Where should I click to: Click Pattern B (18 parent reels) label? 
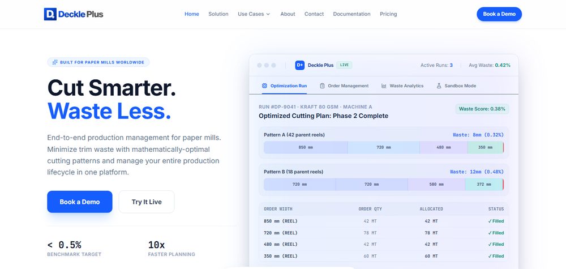tap(293, 172)
